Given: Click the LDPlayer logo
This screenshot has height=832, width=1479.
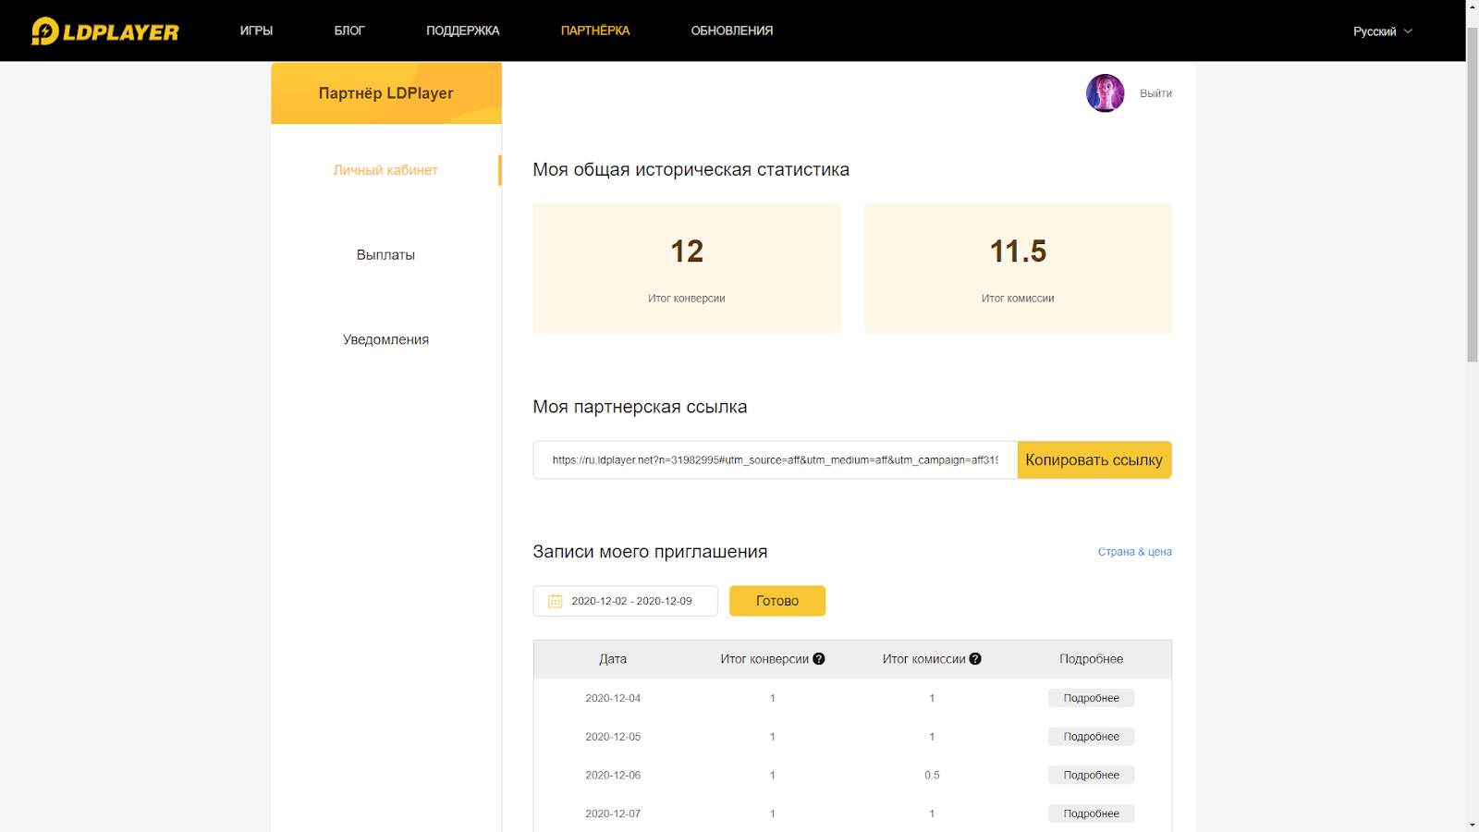Looking at the screenshot, I should [105, 31].
